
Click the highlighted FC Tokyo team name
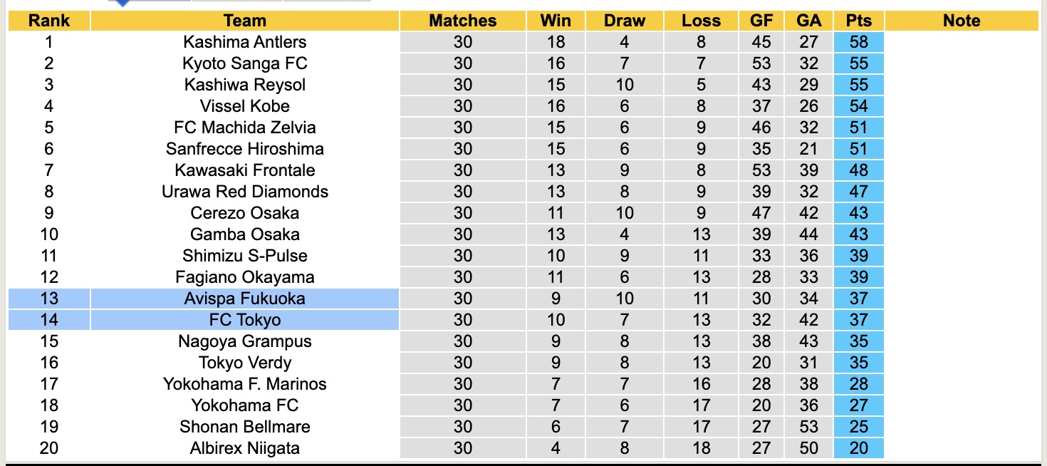point(244,320)
